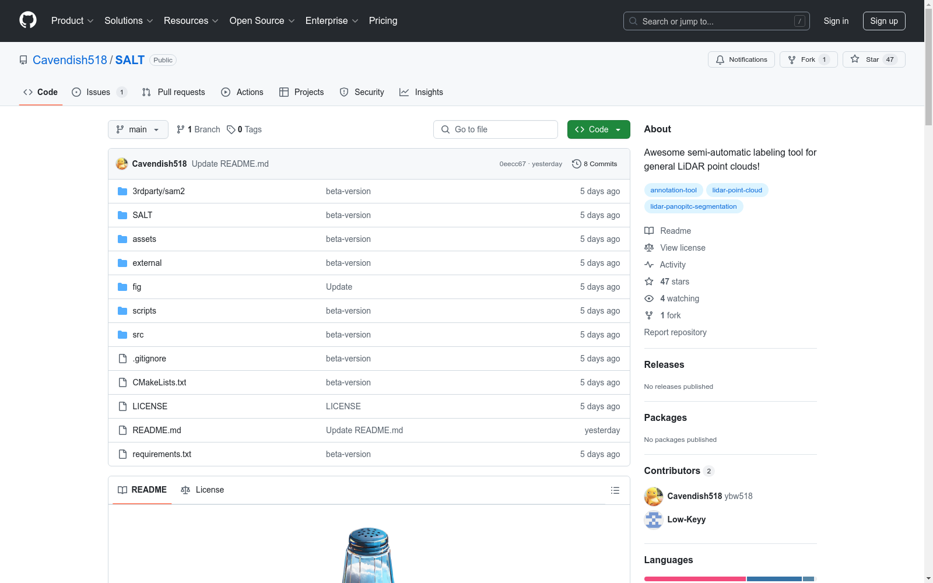Click Sign in
Viewport: 933px width, 583px height.
coord(836,21)
